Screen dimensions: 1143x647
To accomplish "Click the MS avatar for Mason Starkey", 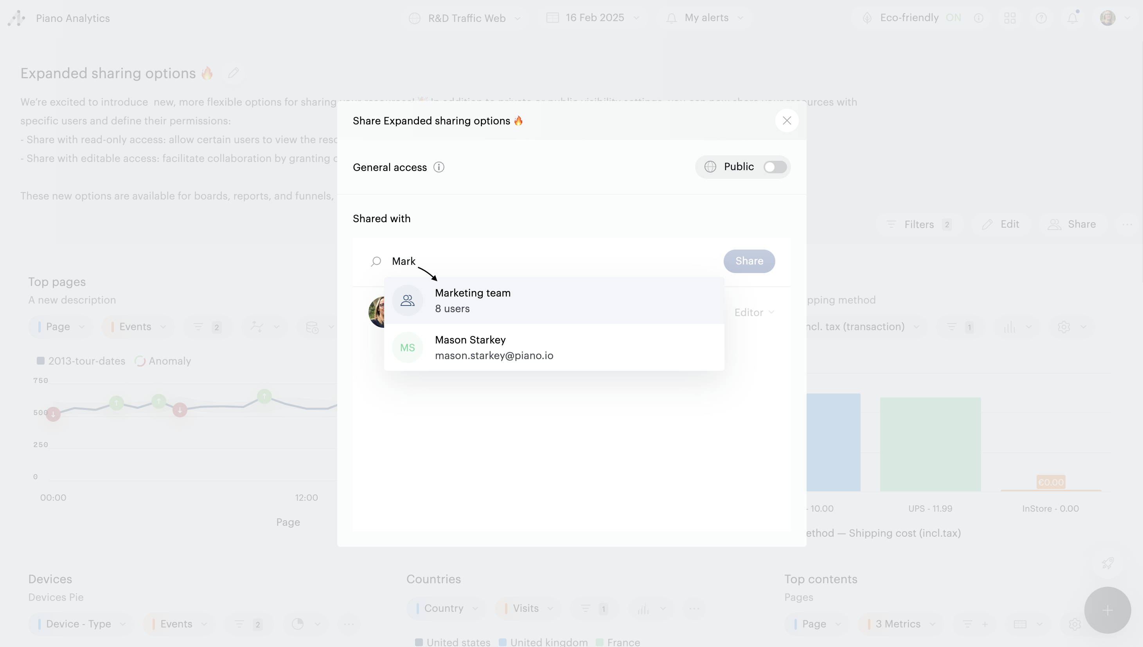I will (x=407, y=347).
